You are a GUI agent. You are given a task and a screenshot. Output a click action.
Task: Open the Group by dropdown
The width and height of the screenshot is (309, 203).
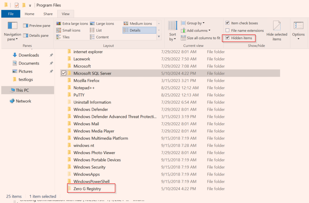point(193,23)
